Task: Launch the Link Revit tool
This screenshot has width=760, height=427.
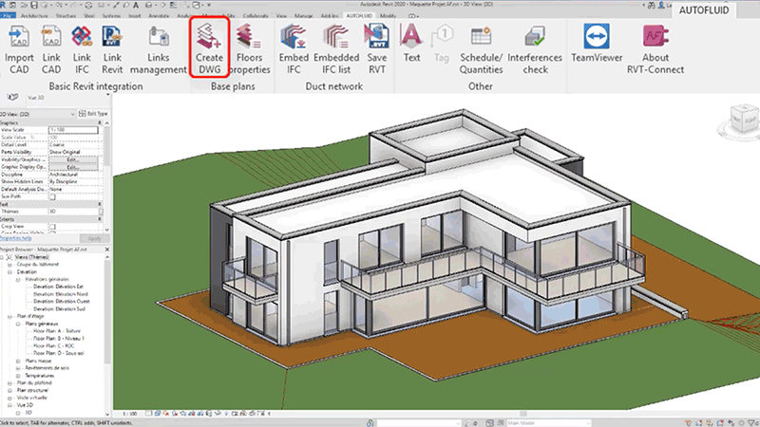Action: coord(112,50)
